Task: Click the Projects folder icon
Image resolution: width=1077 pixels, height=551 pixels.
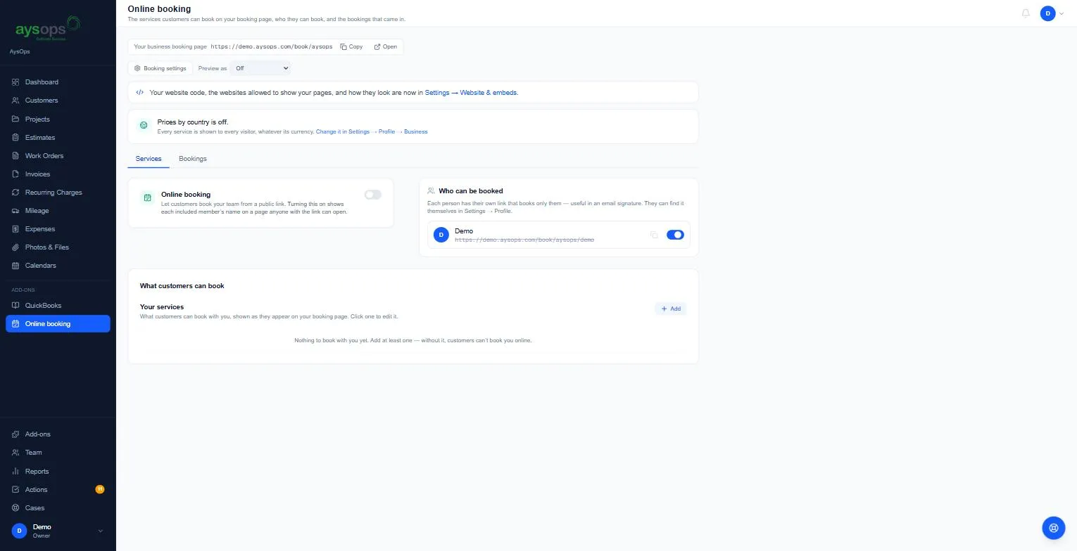Action: coord(15,119)
